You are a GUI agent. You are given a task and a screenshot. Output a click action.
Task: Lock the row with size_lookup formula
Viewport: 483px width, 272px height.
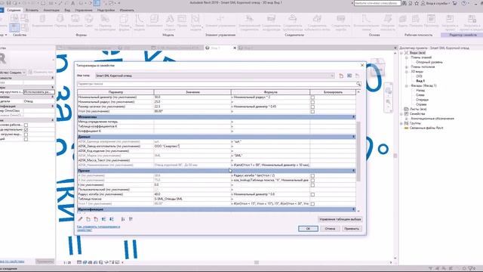[x=312, y=181]
